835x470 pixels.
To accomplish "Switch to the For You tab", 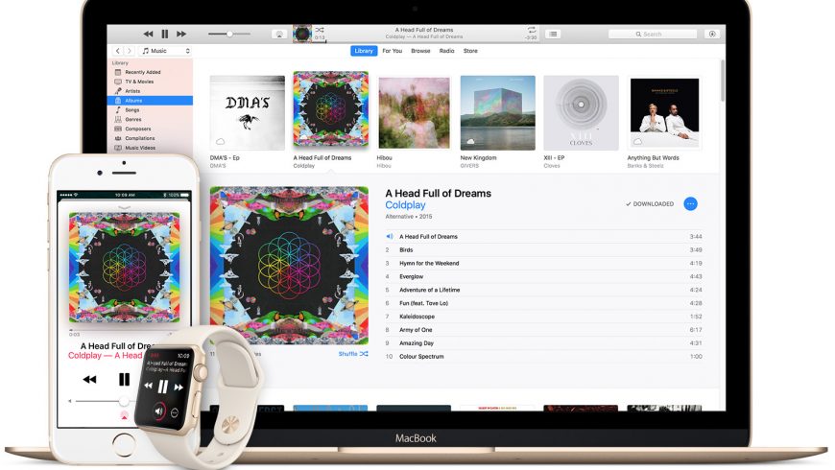I will (392, 51).
